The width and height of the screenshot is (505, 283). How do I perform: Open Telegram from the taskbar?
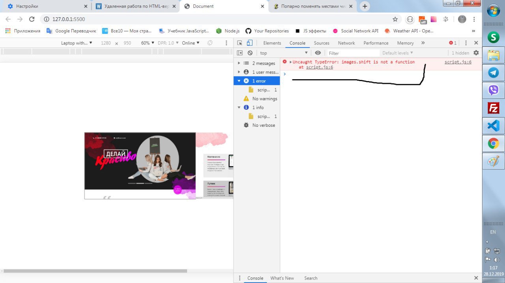tap(493, 72)
